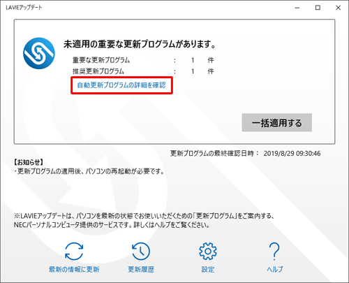Click the last-checked timestamp 2019/8/29 09:30:46
This screenshot has width=349, height=283.
(x=292, y=154)
